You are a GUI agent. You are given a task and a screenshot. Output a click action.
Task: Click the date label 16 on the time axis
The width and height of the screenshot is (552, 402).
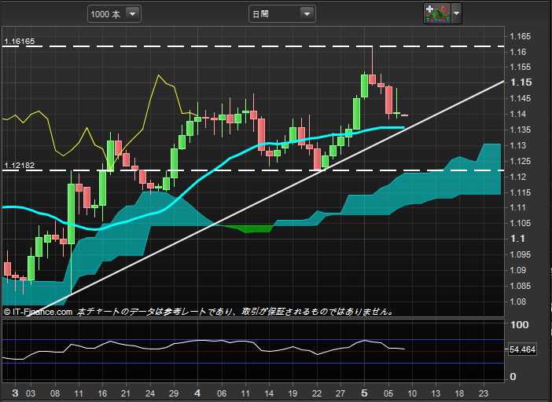102,393
